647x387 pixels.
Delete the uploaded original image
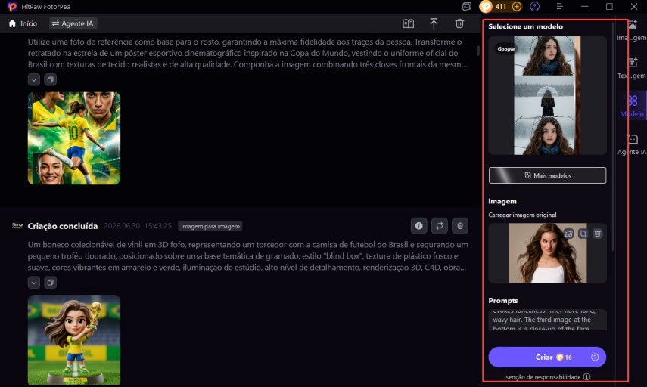tap(597, 234)
